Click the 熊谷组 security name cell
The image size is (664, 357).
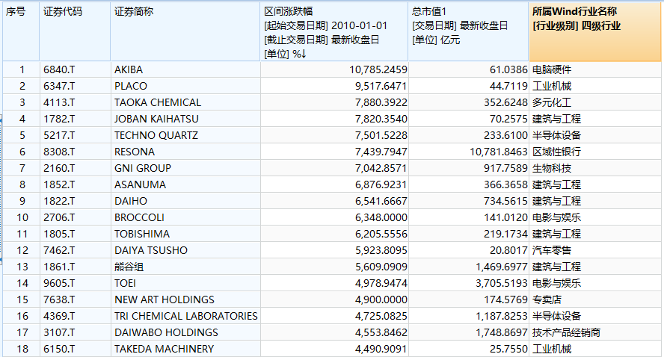tap(129, 267)
